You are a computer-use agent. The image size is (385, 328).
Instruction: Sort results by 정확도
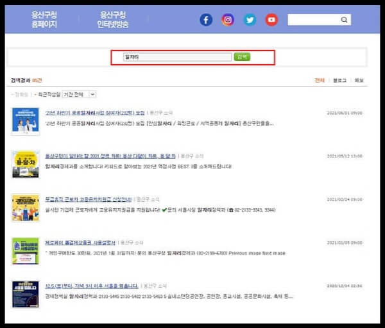tap(21, 94)
